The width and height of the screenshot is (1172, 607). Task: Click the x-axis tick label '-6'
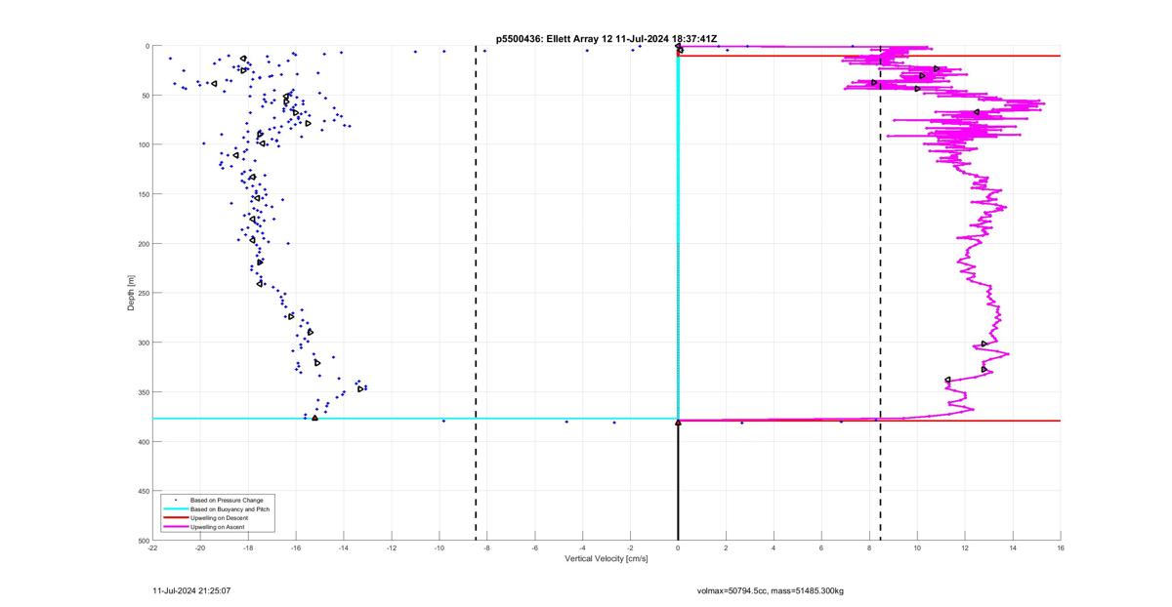pos(534,547)
